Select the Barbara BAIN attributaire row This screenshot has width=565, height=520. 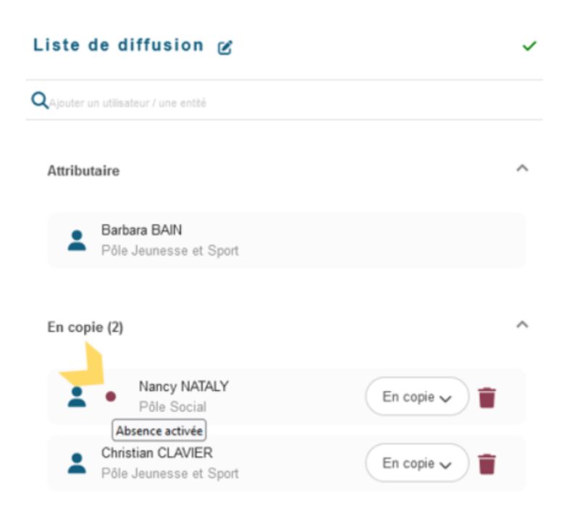coord(286,240)
